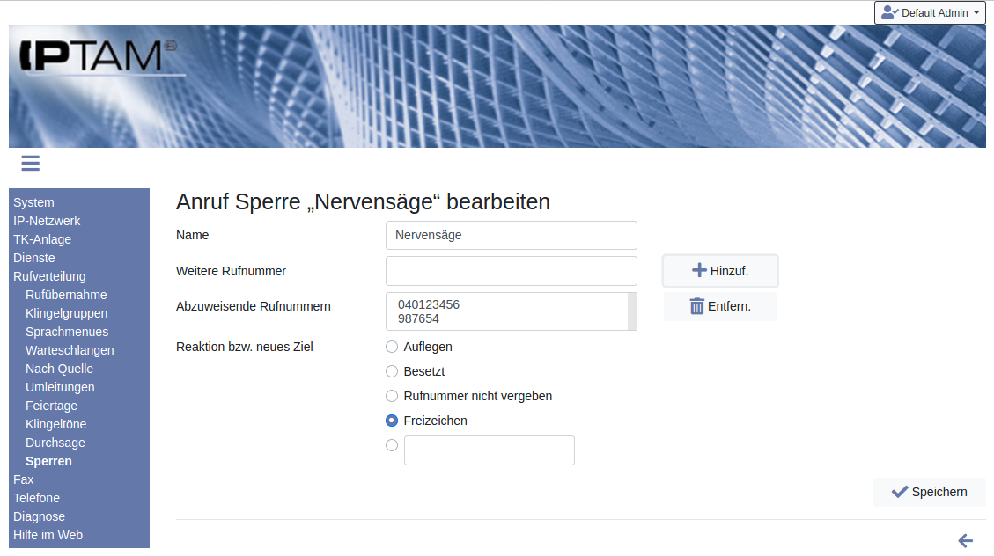Click the back arrow icon at bottom right
This screenshot has height=556, width=994.
(x=965, y=540)
